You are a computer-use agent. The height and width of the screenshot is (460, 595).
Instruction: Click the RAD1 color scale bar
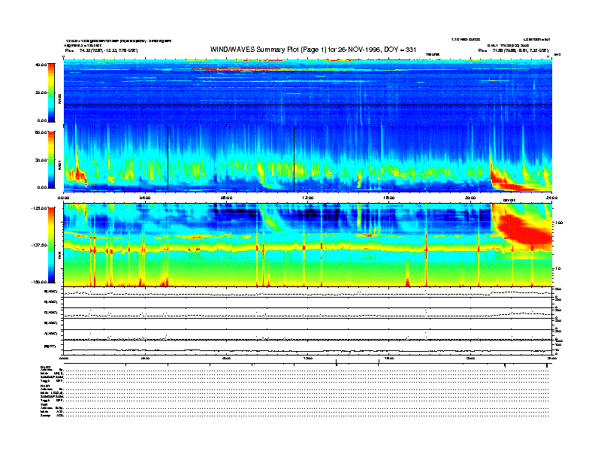pos(51,160)
